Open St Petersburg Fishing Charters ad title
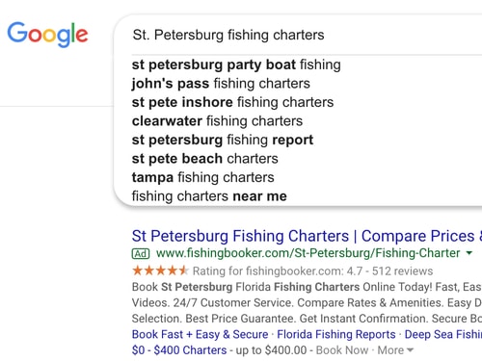Screen dimensions: 482x361 [x=307, y=236]
